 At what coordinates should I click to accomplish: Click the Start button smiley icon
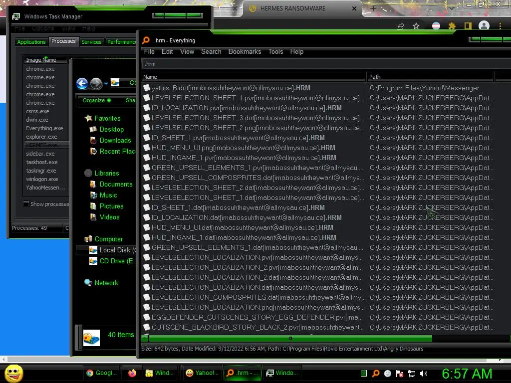point(14,373)
